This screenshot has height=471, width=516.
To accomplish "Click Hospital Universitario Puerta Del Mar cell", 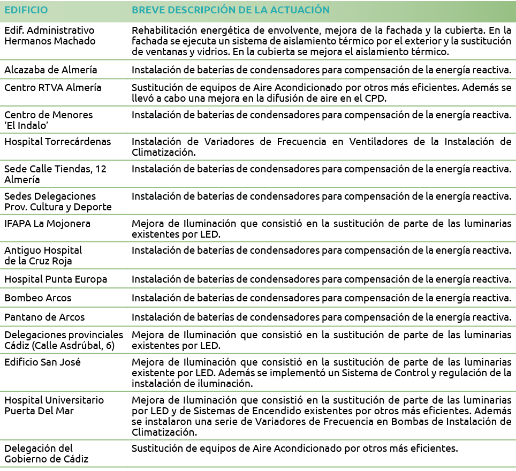I will (x=54, y=405).
